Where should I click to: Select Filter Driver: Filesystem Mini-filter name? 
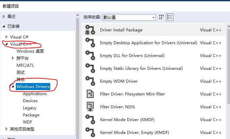tap(132, 94)
